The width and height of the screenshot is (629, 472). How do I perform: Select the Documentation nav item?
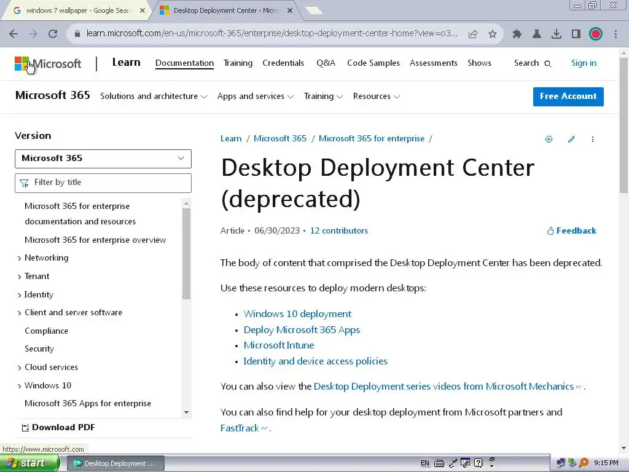pyautogui.click(x=184, y=63)
